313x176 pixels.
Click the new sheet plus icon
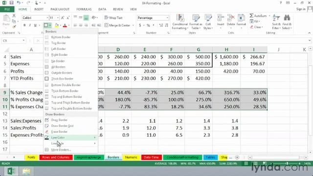237,157
